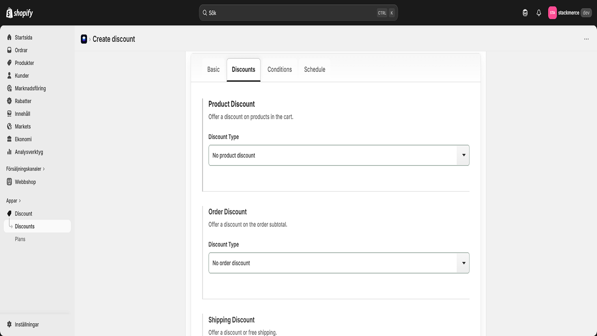Click the CTRL shortcut key hint
597x336 pixels.
coord(382,13)
